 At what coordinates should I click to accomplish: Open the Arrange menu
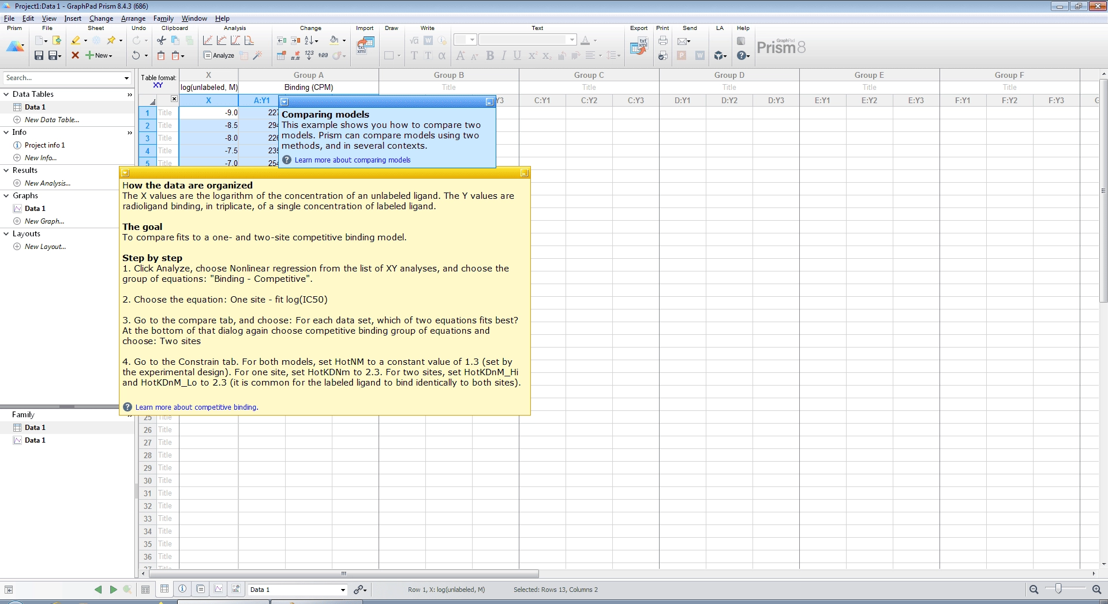point(133,18)
